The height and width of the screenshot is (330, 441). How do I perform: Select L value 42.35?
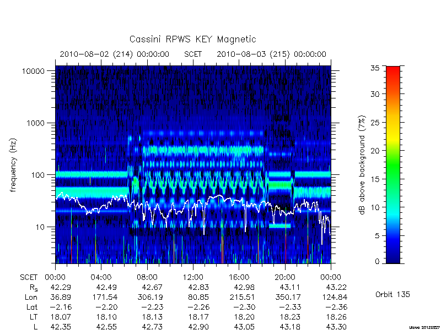click(61, 327)
